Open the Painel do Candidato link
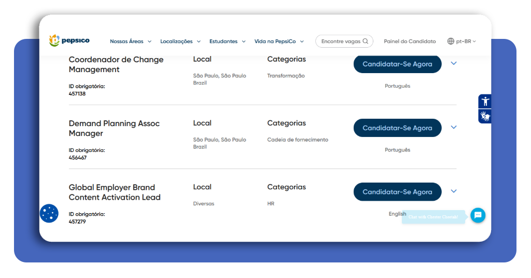This screenshot has width=531, height=278. point(410,41)
